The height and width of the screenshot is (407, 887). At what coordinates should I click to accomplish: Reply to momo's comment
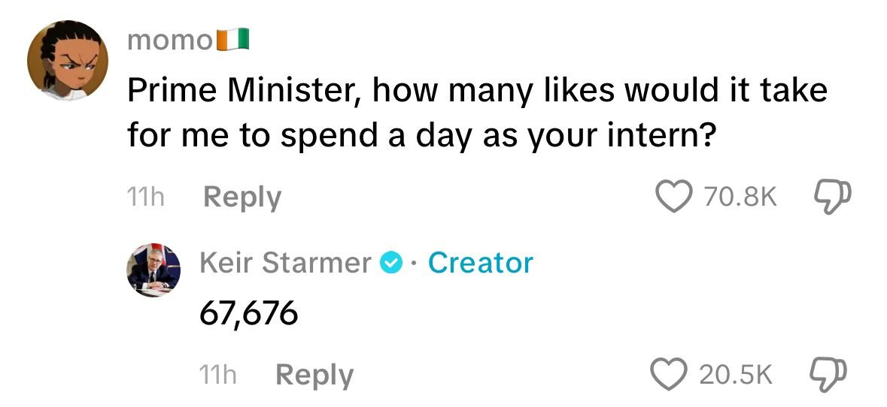(x=242, y=197)
